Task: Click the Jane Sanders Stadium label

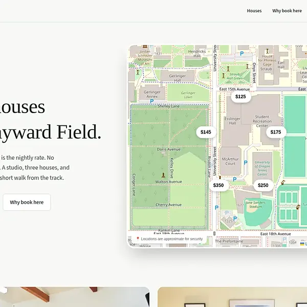Action: [255, 204]
